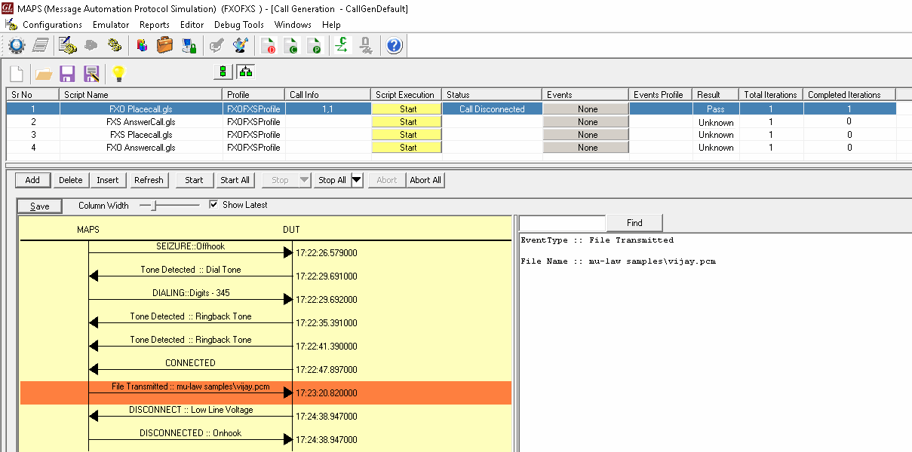Viewport: 912px width, 452px height.
Task: Start the FXS AnswerCall.gls script
Action: coord(408,122)
